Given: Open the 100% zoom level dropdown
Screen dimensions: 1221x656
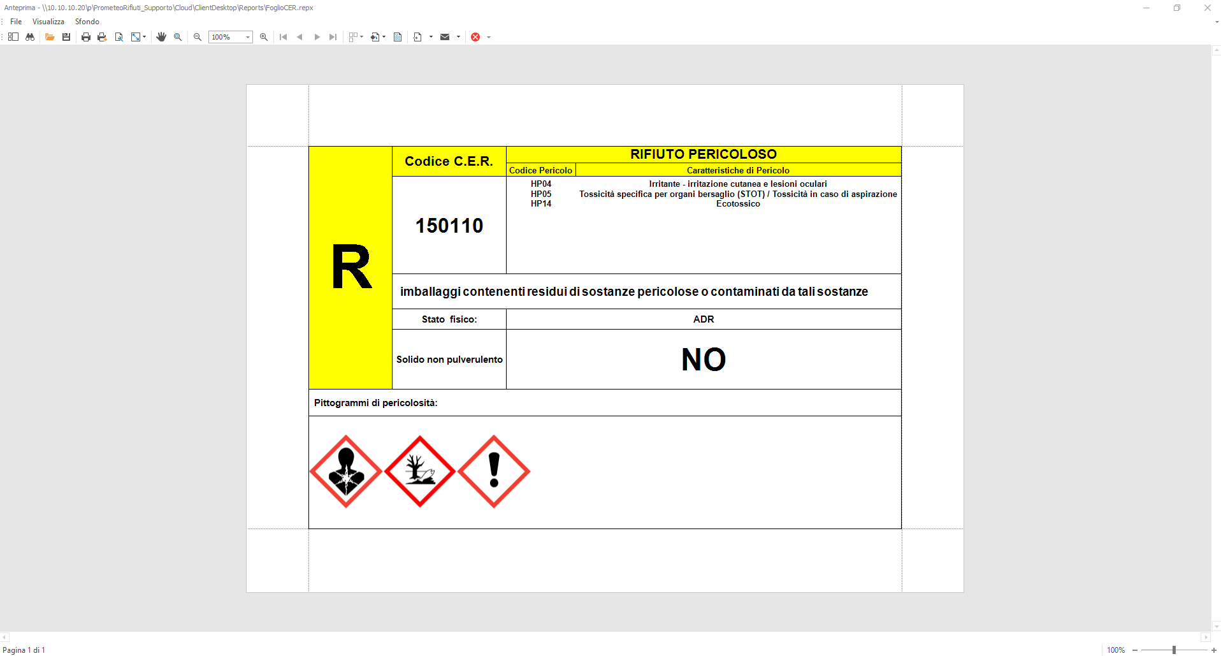Looking at the screenshot, I should pos(248,37).
